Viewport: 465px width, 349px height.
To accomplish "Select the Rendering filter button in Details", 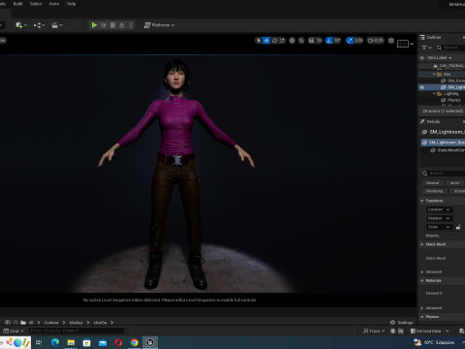I will (435, 191).
